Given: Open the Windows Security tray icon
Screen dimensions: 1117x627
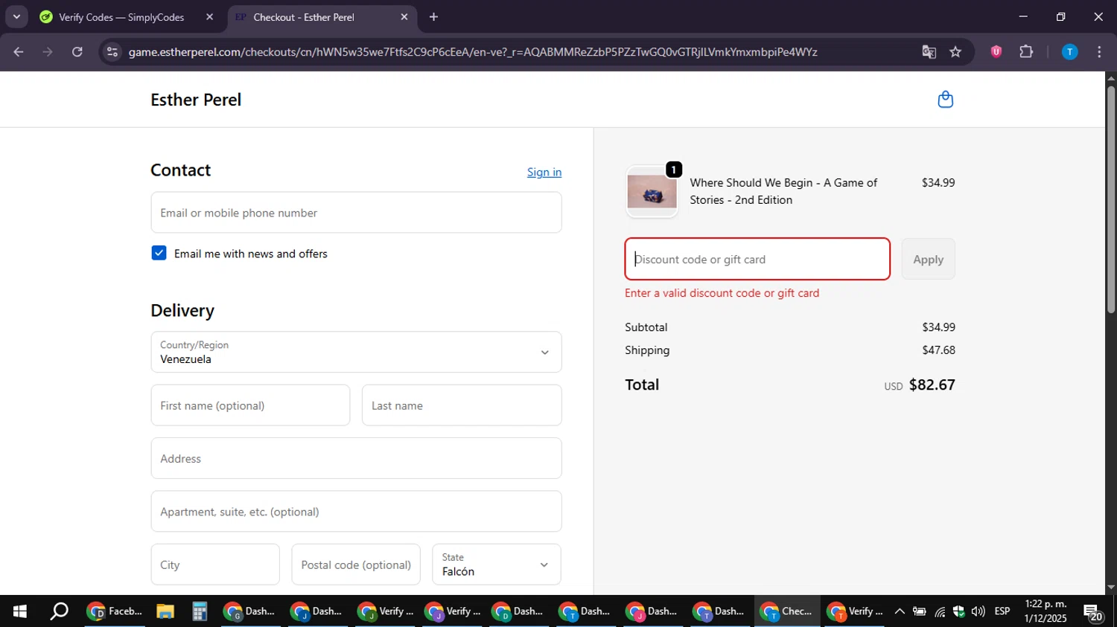Looking at the screenshot, I should click(x=958, y=611).
